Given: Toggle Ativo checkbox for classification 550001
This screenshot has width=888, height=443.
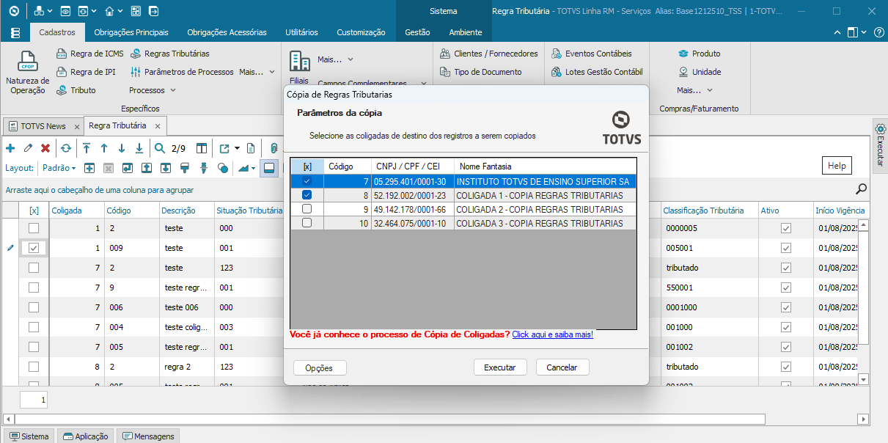Looking at the screenshot, I should pos(786,288).
